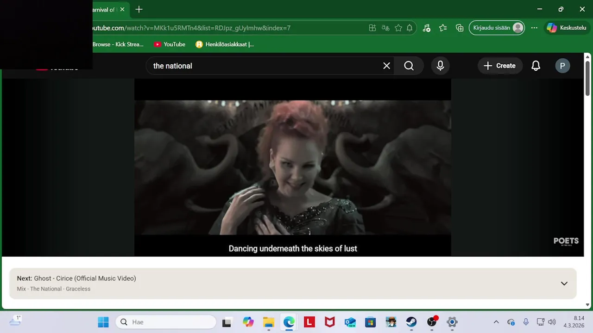Click the YouTube search magnifier button
Image resolution: width=593 pixels, height=333 pixels.
[409, 66]
